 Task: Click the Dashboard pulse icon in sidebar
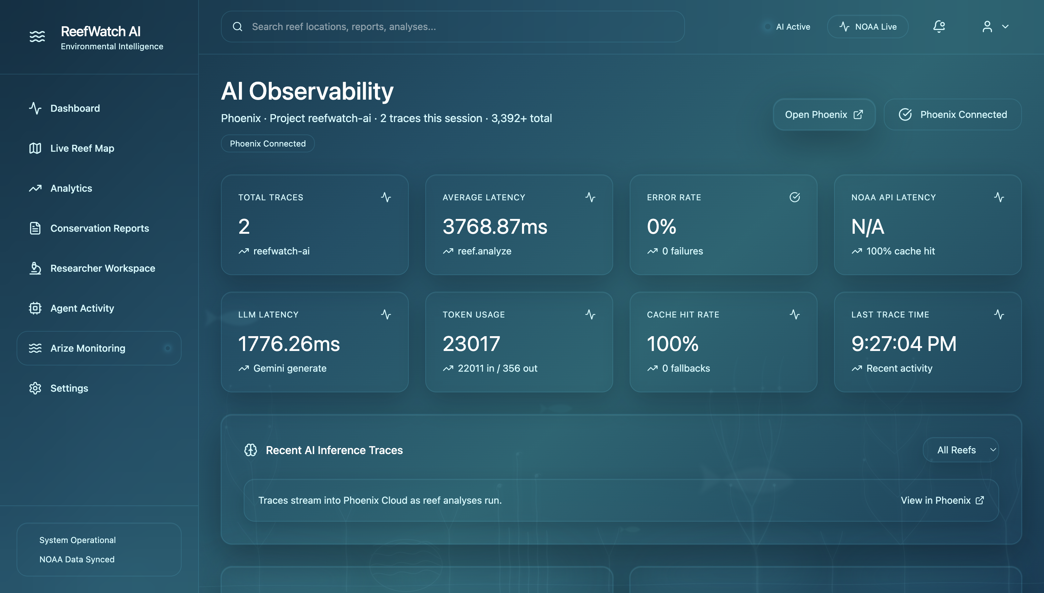(x=35, y=108)
